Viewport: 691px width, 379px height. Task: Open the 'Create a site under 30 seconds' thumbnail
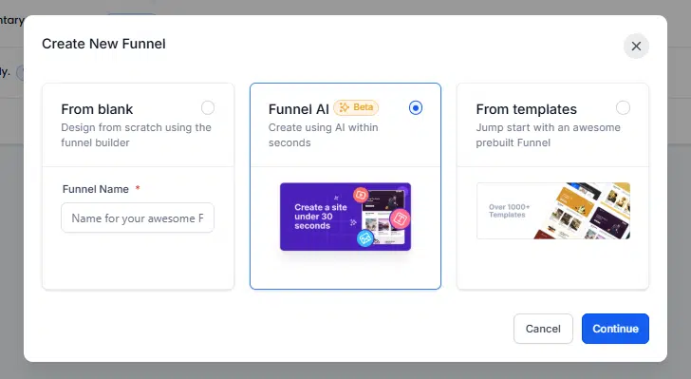(345, 217)
